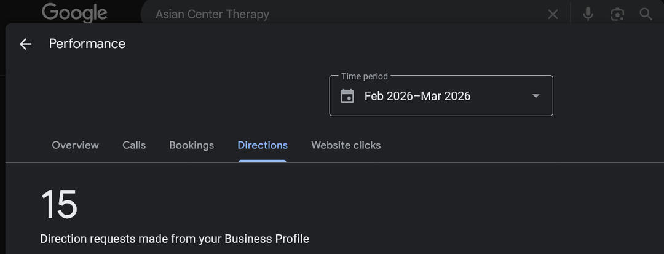Clear the search box text
The width and height of the screenshot is (664, 254).
553,14
